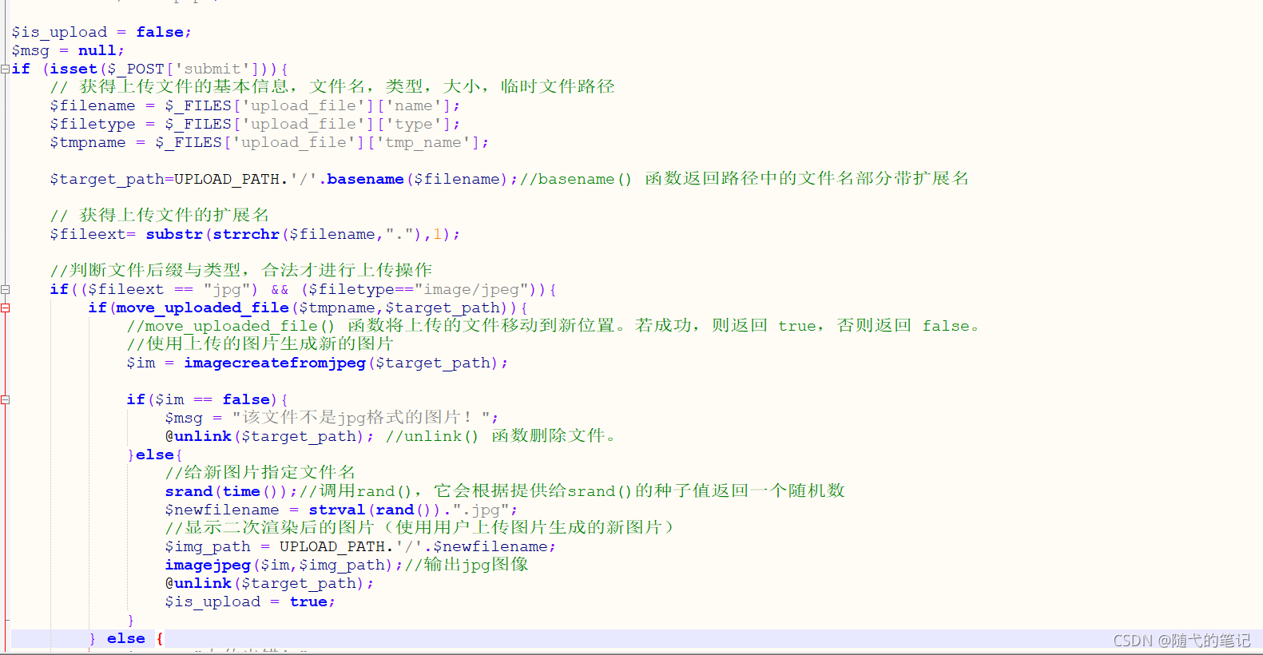Click the if(move_uploaded_file($tmpname,$target_path)) line
This screenshot has height=655, width=1263.
[308, 308]
